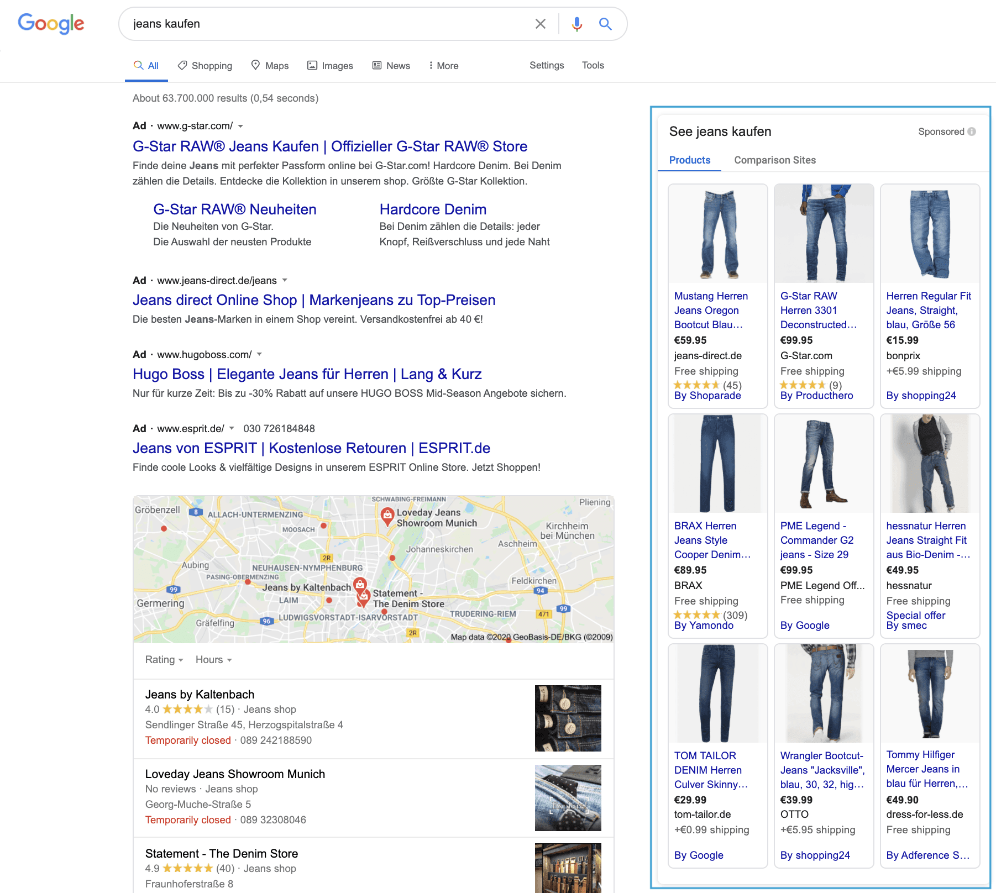
Task: Click Loveday Jeans Showroom map pin
Action: pyautogui.click(x=387, y=516)
